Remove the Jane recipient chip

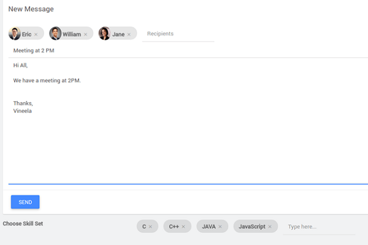tap(129, 34)
